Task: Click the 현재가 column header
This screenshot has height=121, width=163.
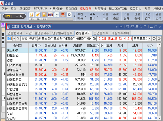Action: click(x=36, y=45)
